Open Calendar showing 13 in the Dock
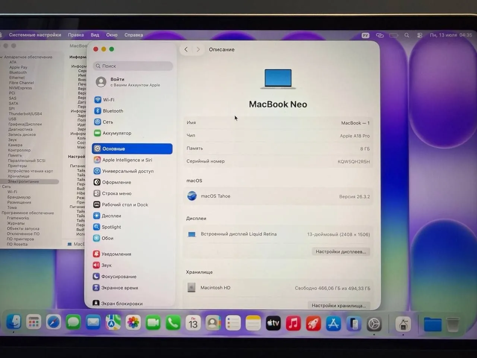Screen dimensions: 477x358 click(193, 323)
